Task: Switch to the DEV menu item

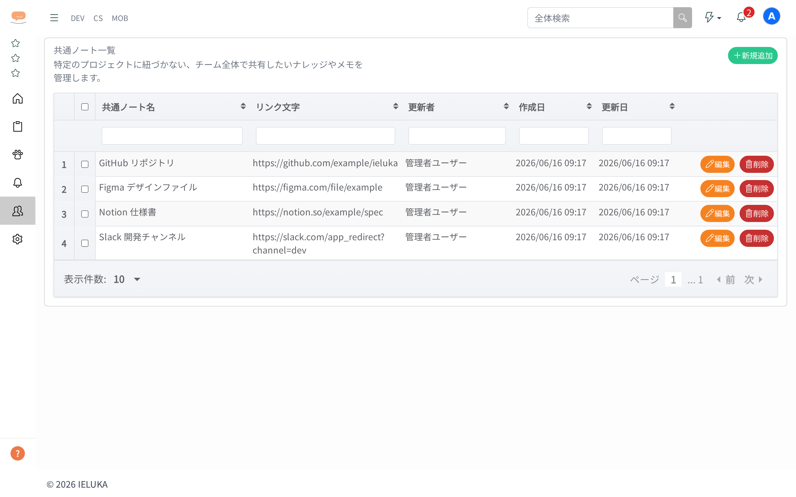Action: point(78,18)
